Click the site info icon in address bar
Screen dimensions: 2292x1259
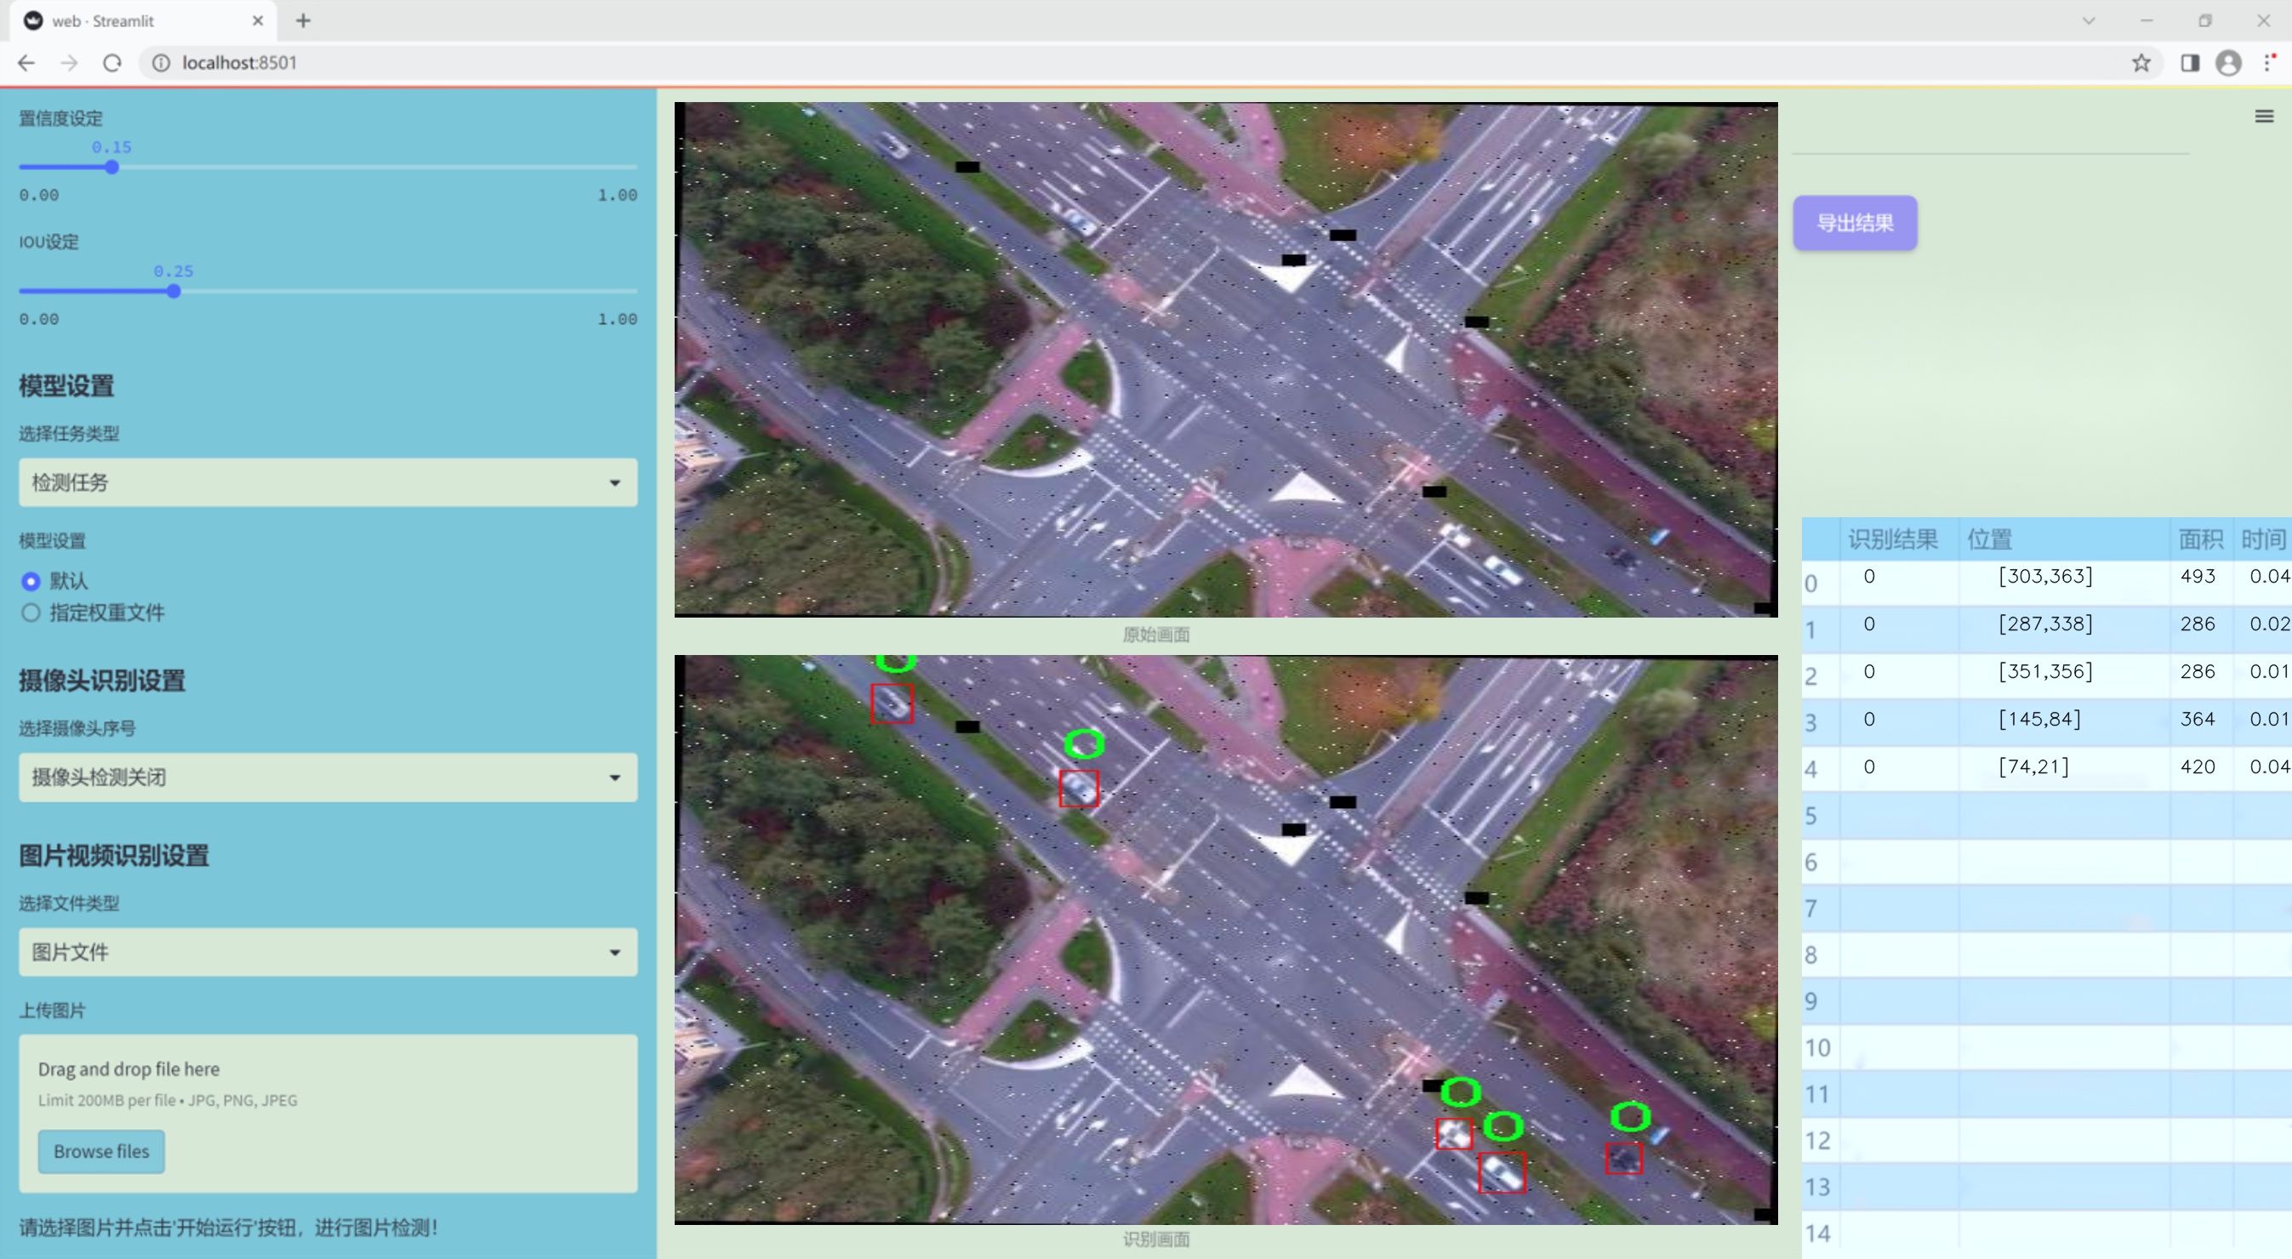161,63
